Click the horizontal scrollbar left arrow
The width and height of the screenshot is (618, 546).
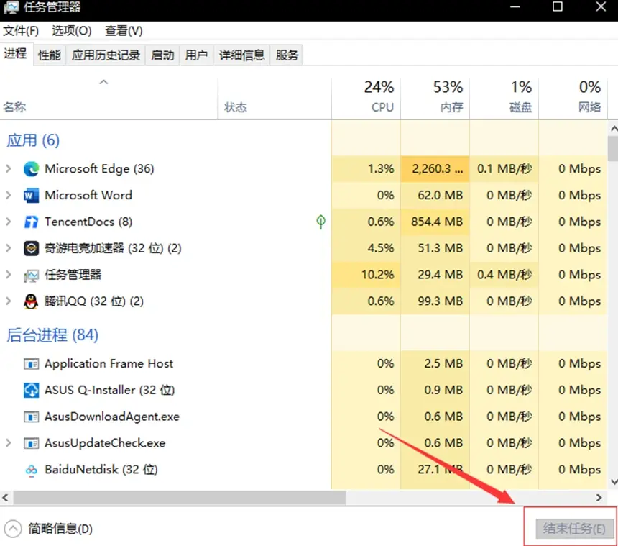[x=6, y=498]
